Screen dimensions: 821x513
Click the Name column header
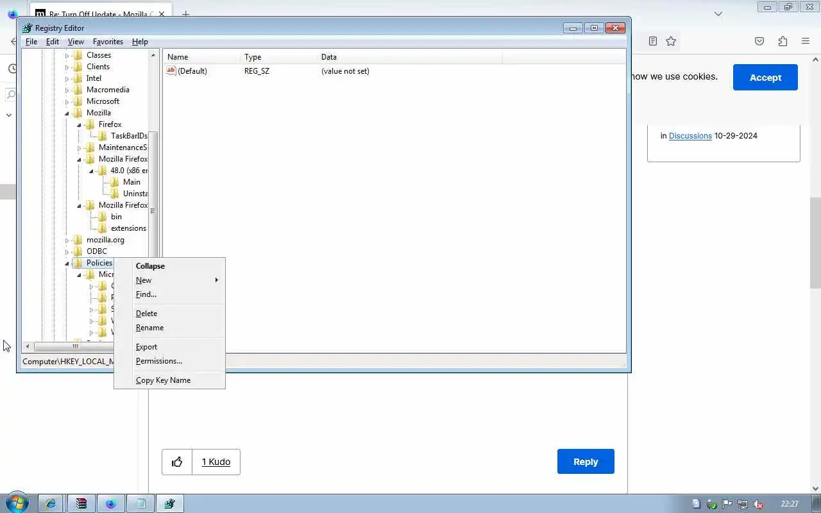click(x=201, y=57)
